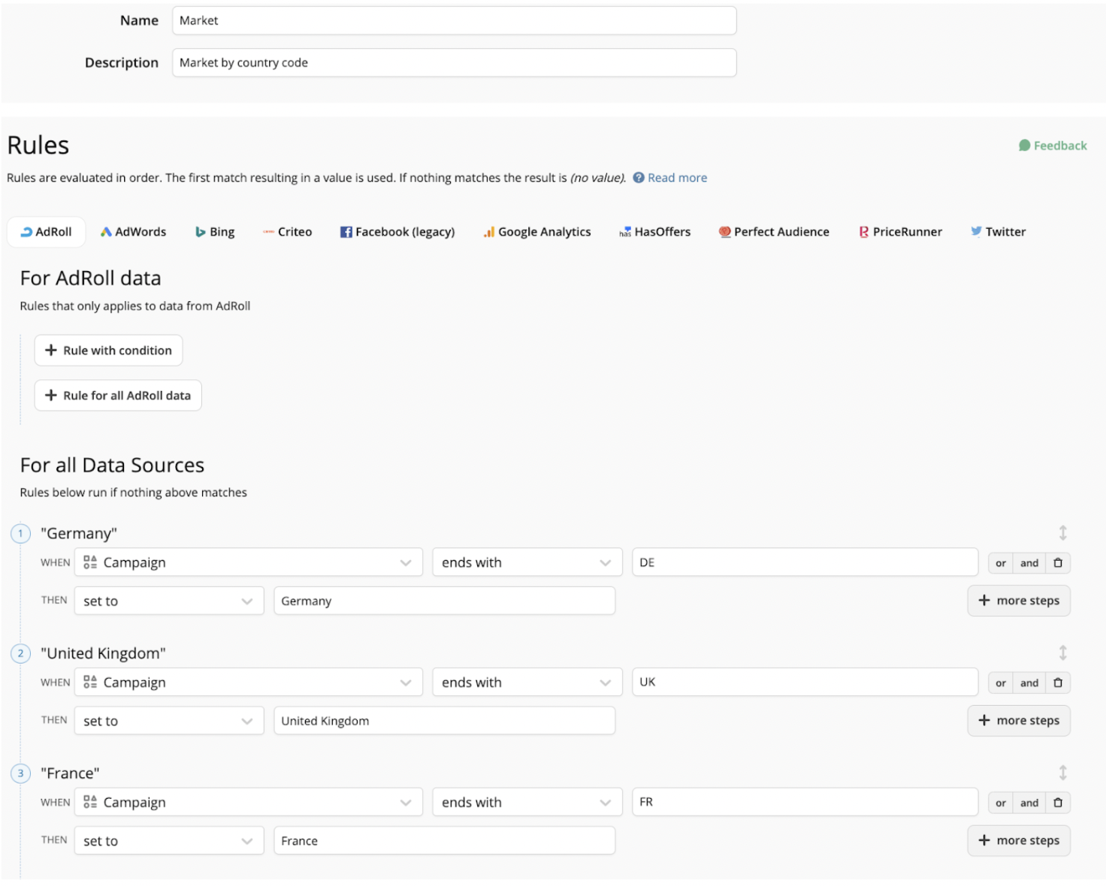Click the Facebook (legacy) icon
This screenshot has width=1106, height=886.
346,231
